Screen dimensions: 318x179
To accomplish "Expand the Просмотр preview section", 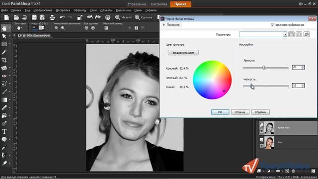I will [164, 25].
